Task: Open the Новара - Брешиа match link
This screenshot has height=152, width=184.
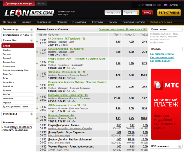Action: point(61,115)
